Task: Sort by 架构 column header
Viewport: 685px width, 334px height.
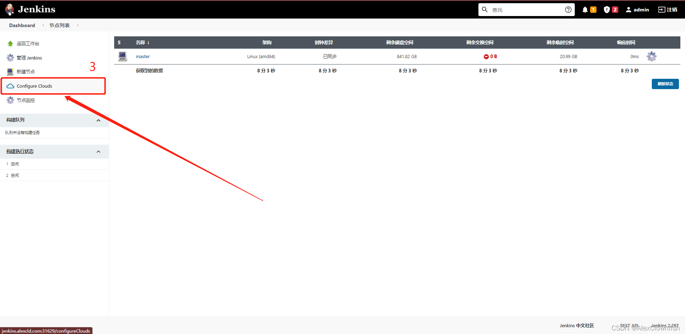Action: click(267, 42)
